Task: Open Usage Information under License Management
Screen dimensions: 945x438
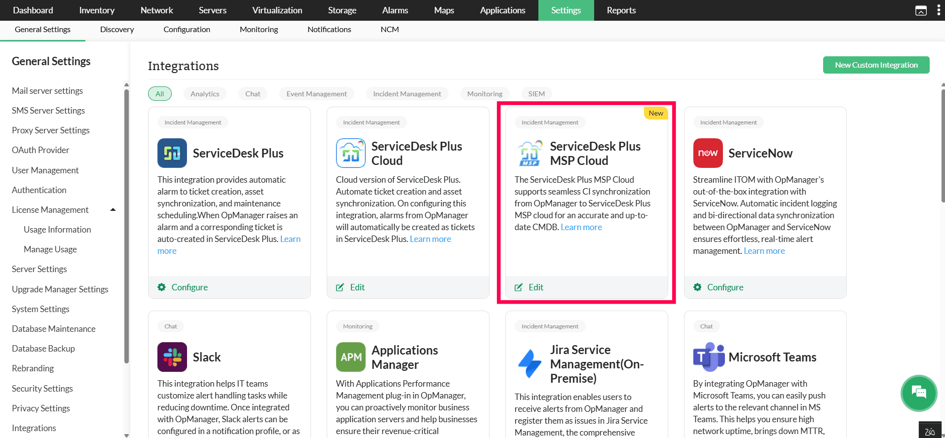Action: point(57,230)
